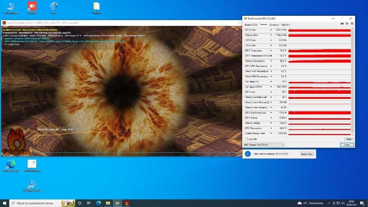This screenshot has height=207, width=368.
Task: Click the GPU Voltage sensor dropdown
Action: (271, 118)
